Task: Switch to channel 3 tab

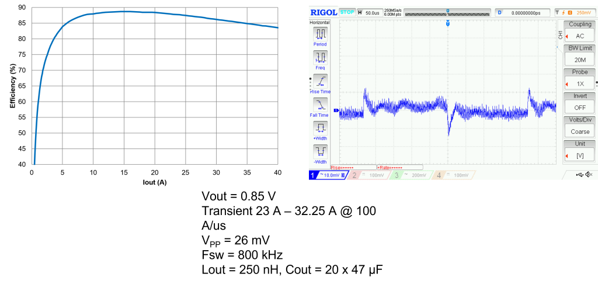Action: coord(410,175)
